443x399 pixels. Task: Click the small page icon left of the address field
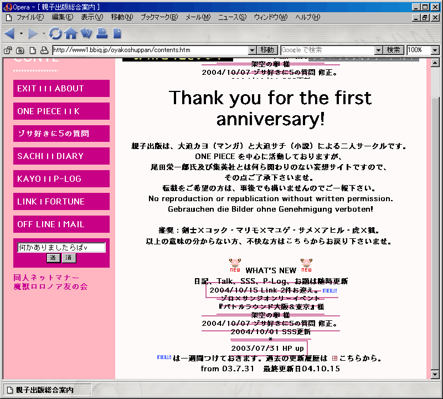tap(33, 50)
